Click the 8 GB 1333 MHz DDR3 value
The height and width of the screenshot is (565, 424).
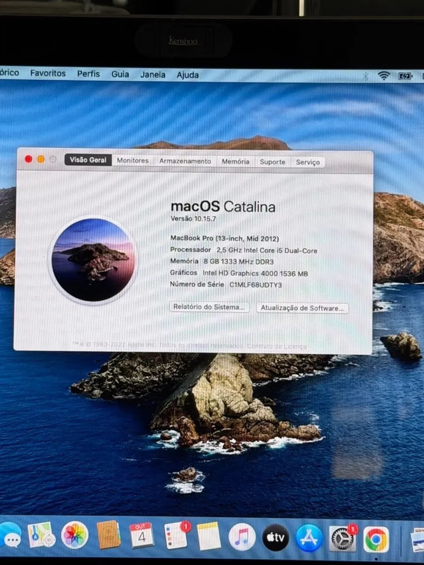238,261
